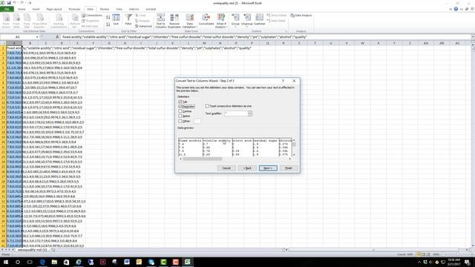Click the Refresh All icon

pos(75,21)
